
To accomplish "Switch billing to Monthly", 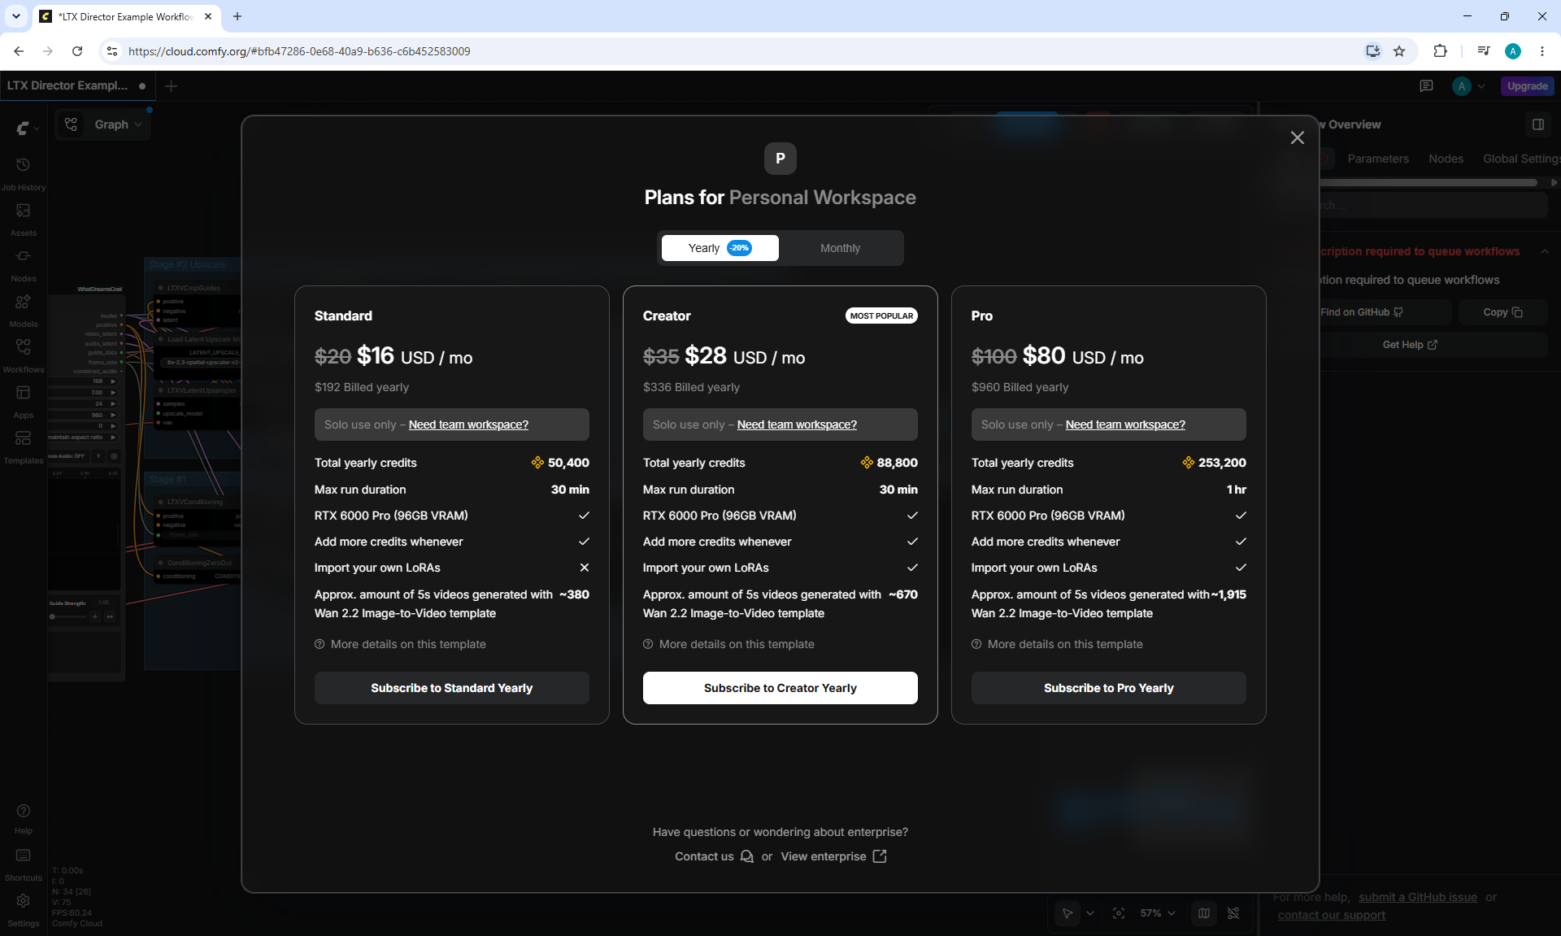I will point(840,248).
